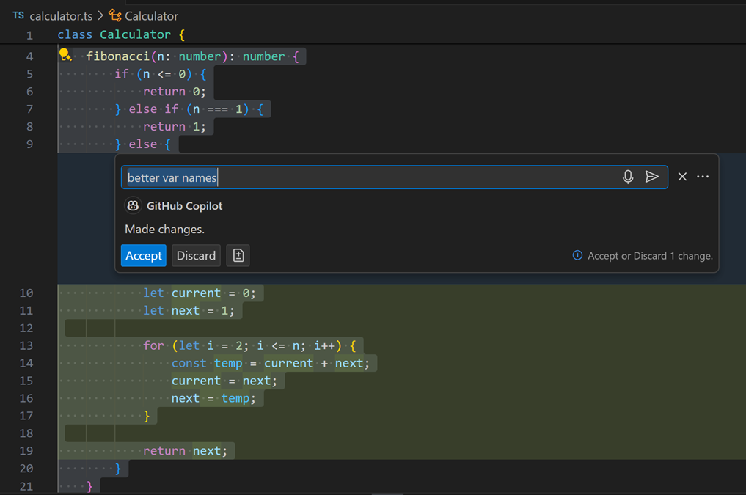Click line number 4 in gutter
This screenshot has width=746, height=495.
tap(29, 56)
